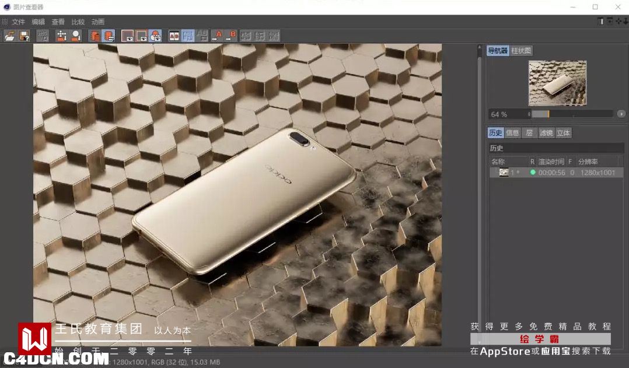The image size is (629, 368).
Task: Click the green render status dot
Action: pyautogui.click(x=533, y=173)
